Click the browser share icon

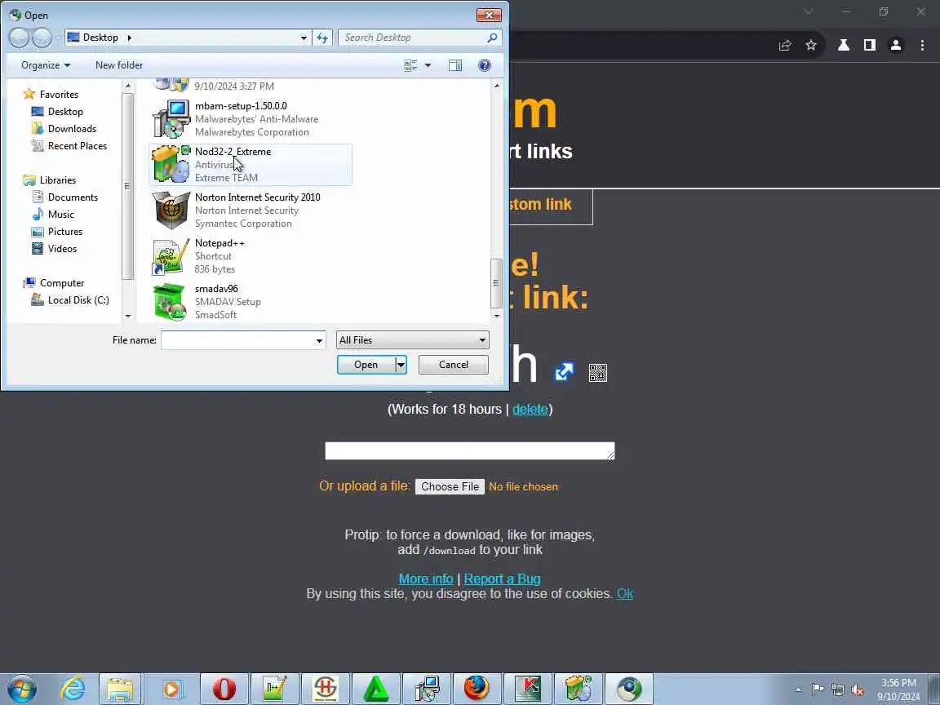(785, 45)
